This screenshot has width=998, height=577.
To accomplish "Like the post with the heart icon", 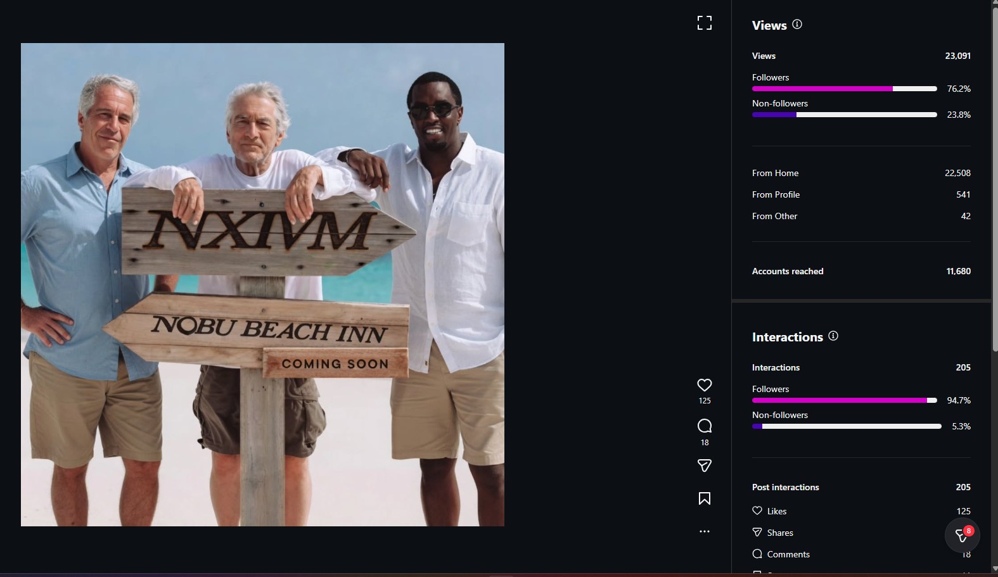I will (x=704, y=384).
